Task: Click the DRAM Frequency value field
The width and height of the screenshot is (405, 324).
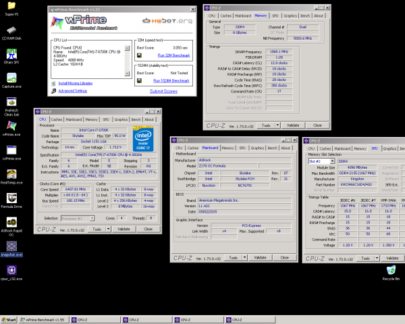Action: 279,52
